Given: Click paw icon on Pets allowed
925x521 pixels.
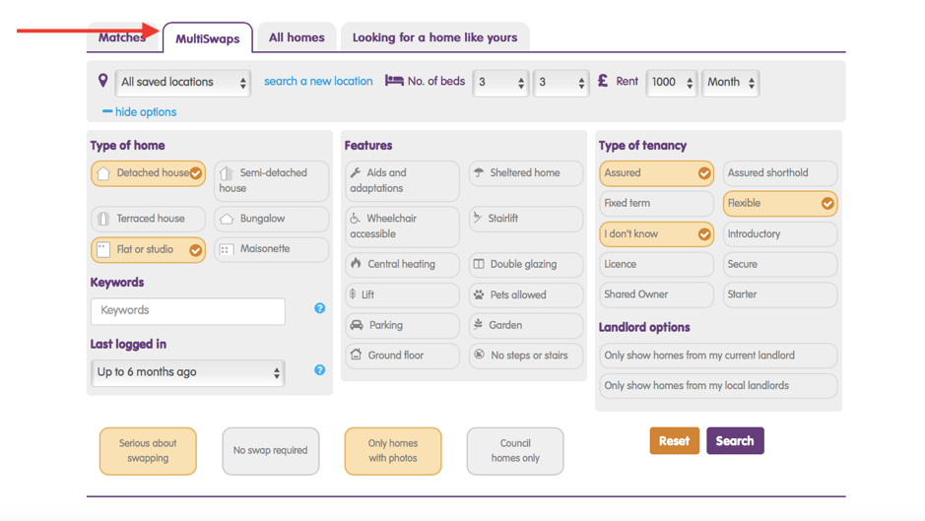Looking at the screenshot, I should 479,294.
